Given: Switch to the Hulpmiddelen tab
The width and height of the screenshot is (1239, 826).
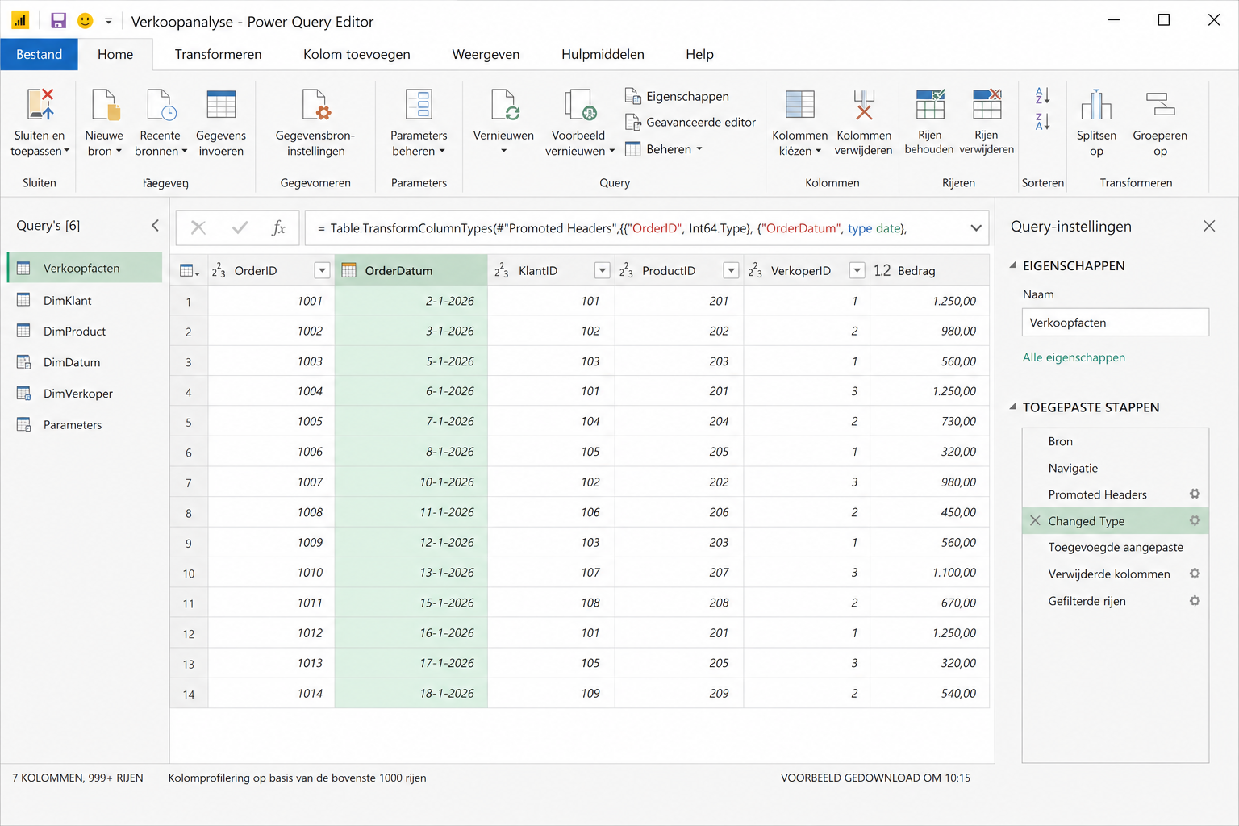Looking at the screenshot, I should tap(603, 54).
